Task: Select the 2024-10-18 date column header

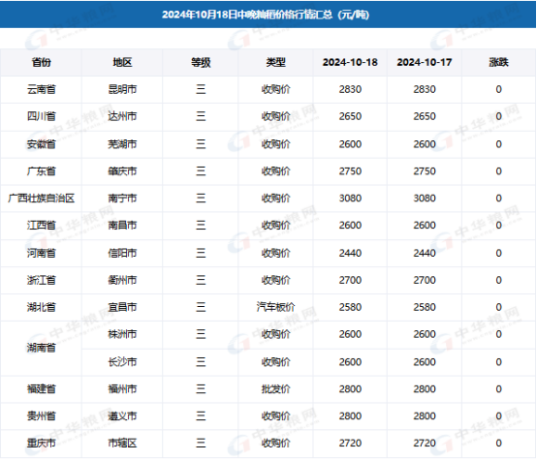Action: point(350,62)
